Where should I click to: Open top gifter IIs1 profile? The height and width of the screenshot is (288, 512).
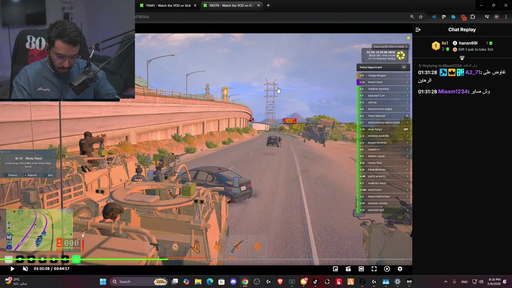tap(445, 43)
